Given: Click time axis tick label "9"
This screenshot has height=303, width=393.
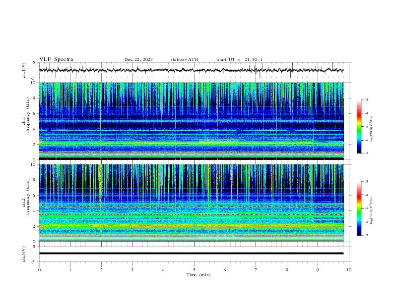Looking at the screenshot, I should (318, 270).
